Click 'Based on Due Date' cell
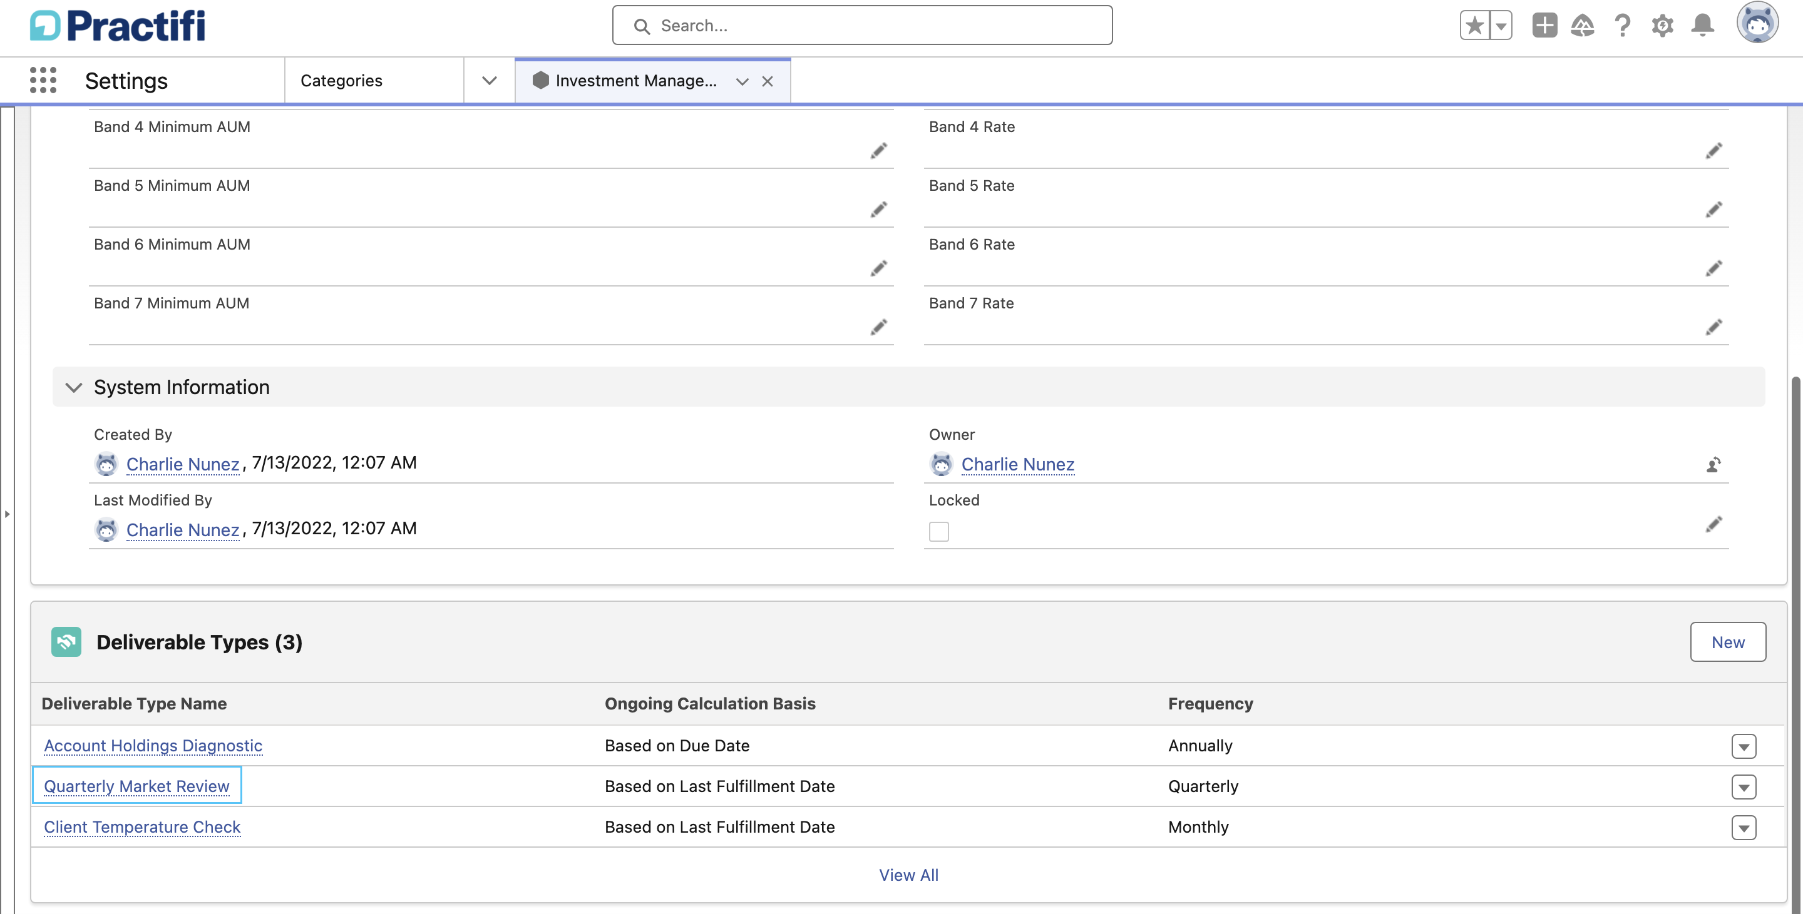Viewport: 1803px width, 914px height. point(677,746)
